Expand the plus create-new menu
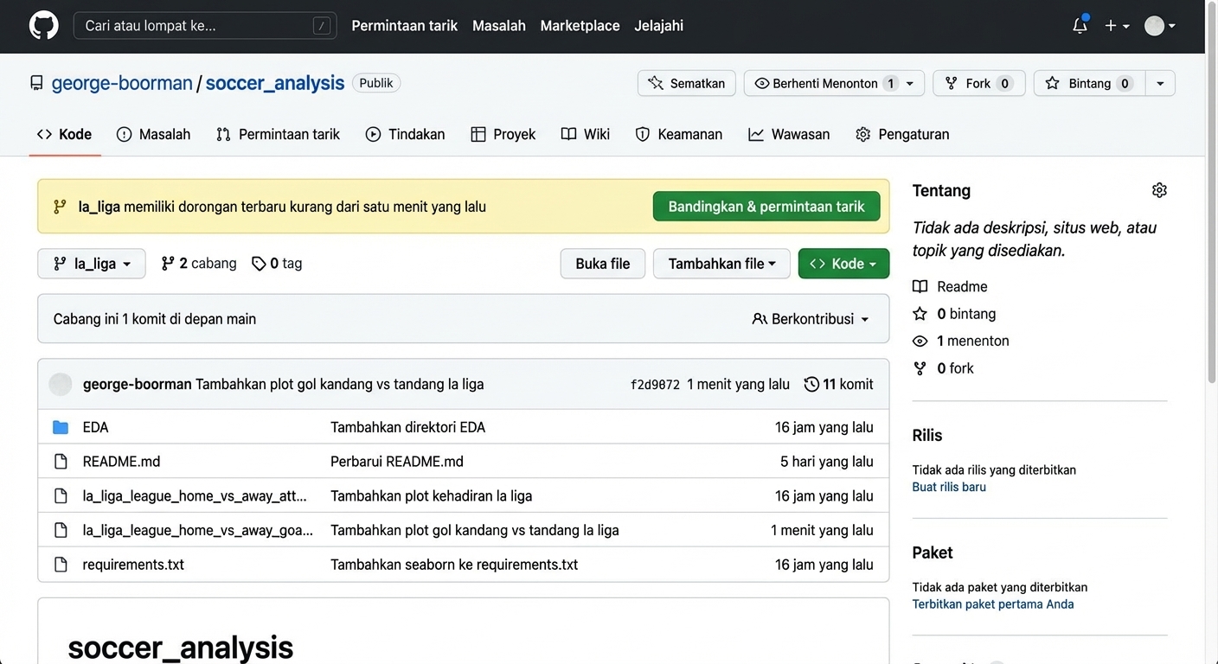1218x664 pixels. (x=1117, y=26)
